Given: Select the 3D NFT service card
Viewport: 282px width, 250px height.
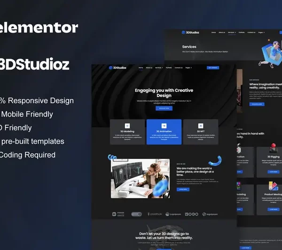Looking at the screenshot, I should (201, 132).
